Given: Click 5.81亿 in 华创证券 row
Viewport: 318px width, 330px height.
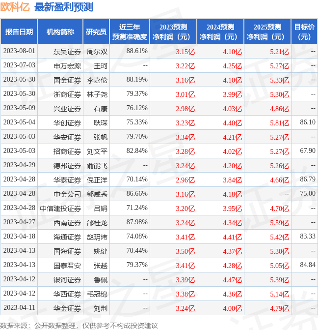Looking at the screenshot, I should click(x=280, y=123).
